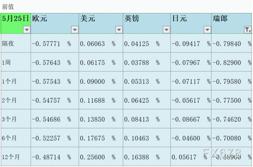Screen dimensions: 253x167
Task: Click the cell with value 0.06063
Action: [x=101, y=43]
